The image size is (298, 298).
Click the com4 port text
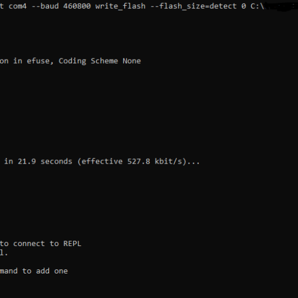(18, 6)
